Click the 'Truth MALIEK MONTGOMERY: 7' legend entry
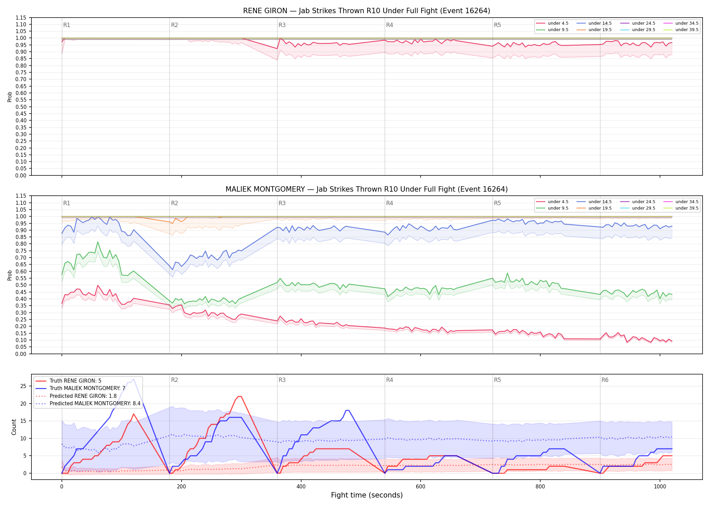The height and width of the screenshot is (507, 710). [x=80, y=388]
